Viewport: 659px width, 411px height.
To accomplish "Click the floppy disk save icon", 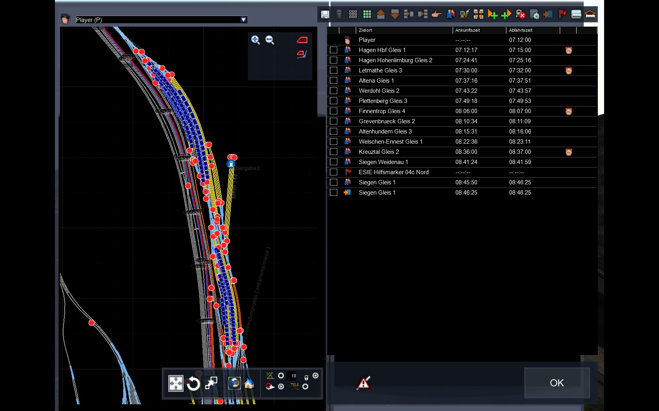I will pyautogui.click(x=325, y=14).
